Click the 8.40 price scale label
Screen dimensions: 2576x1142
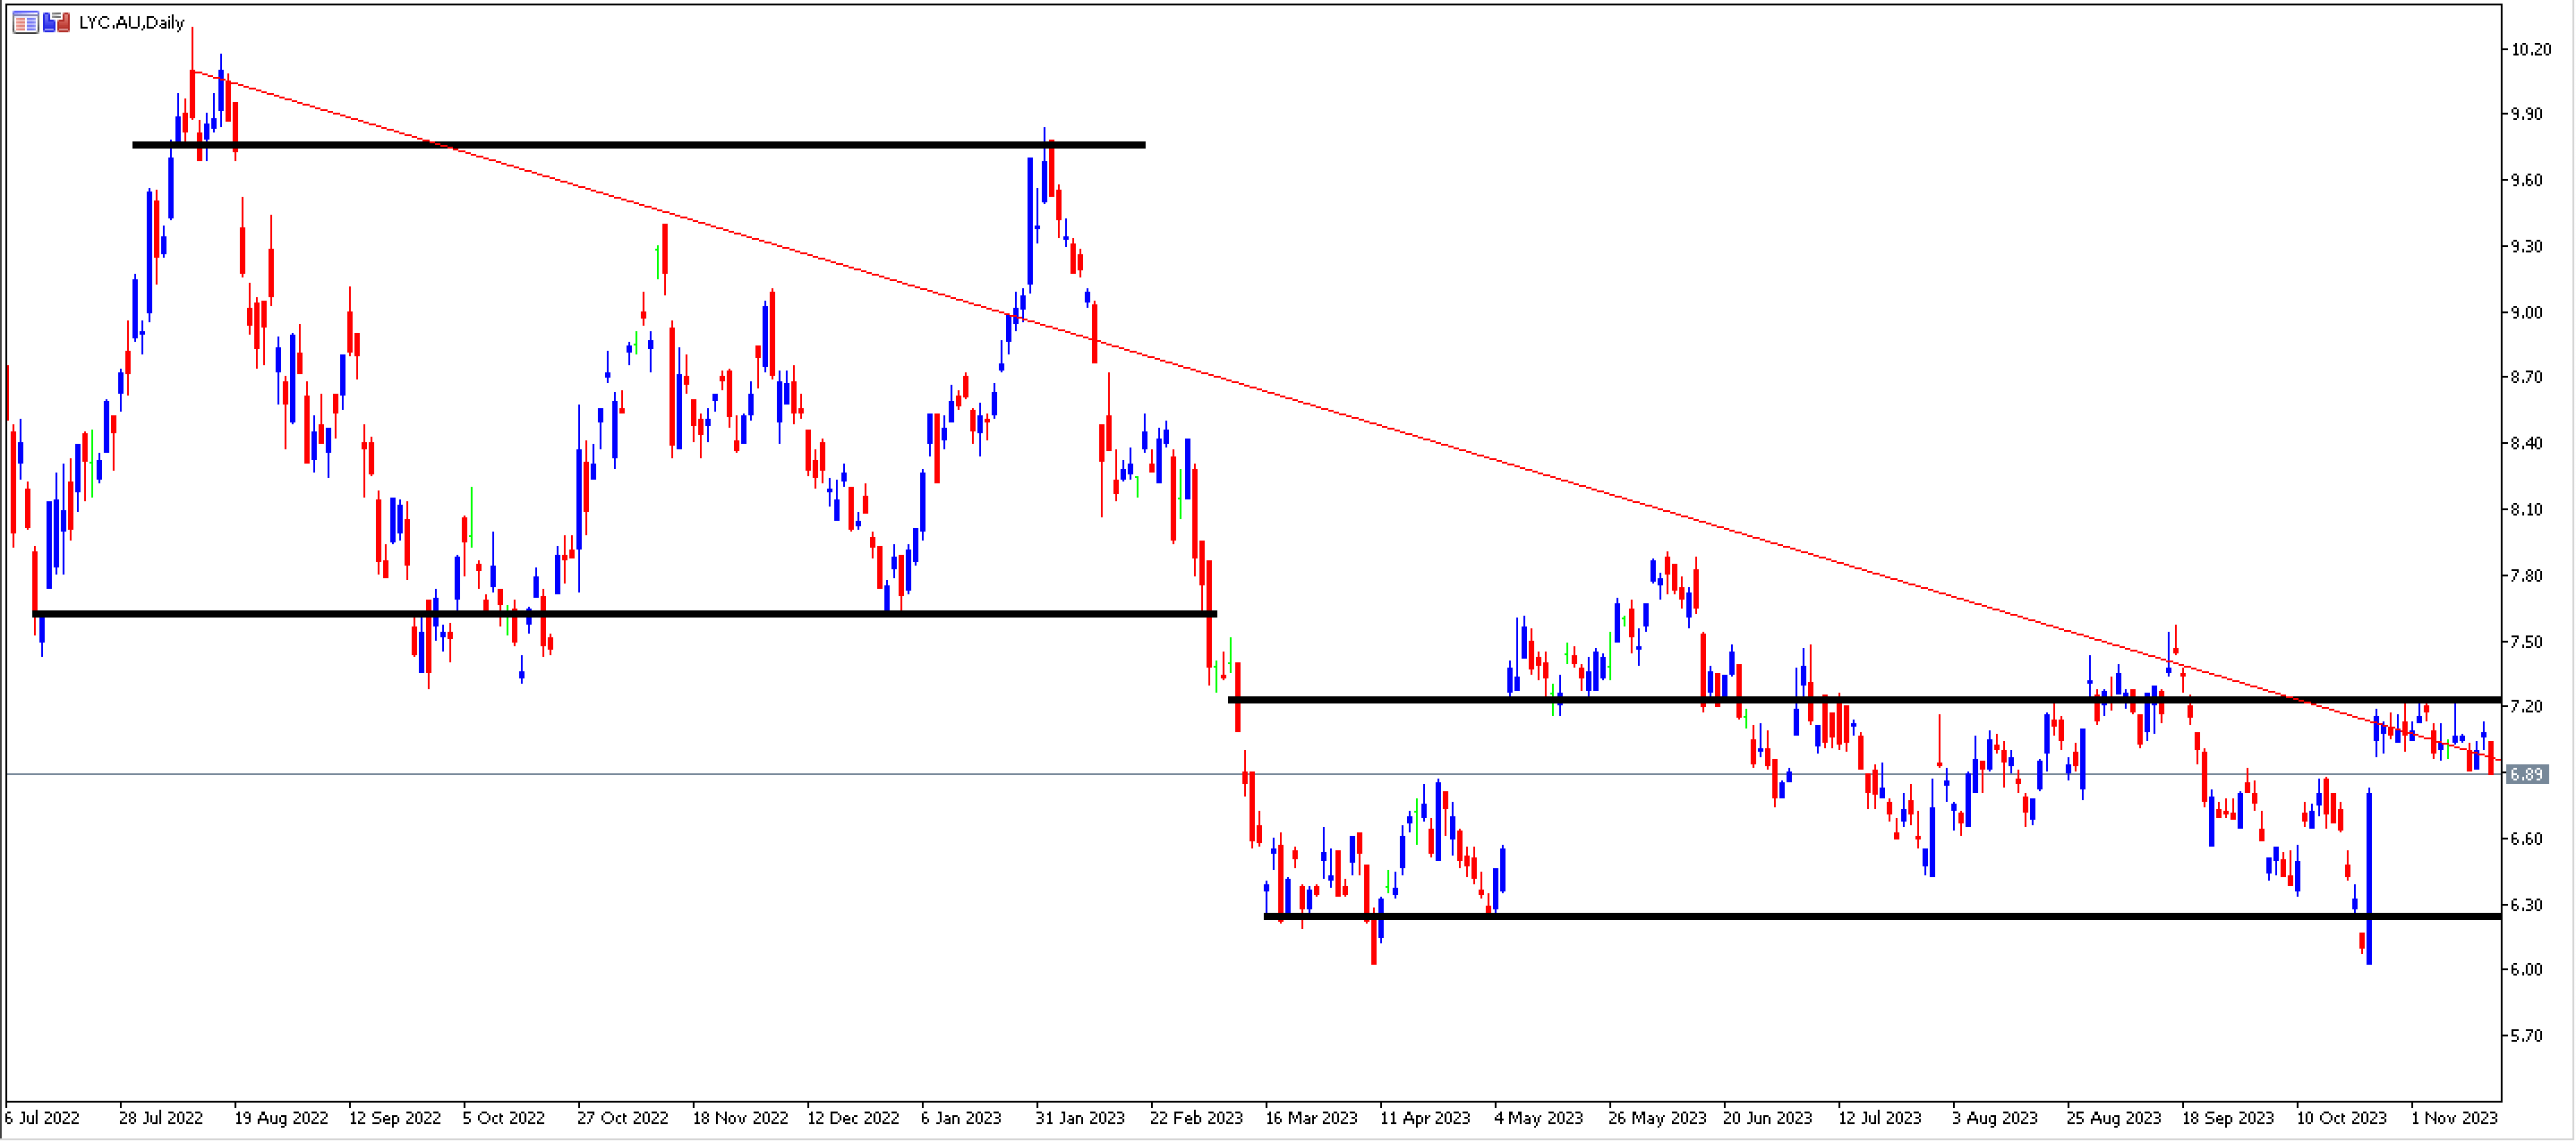tap(2526, 443)
